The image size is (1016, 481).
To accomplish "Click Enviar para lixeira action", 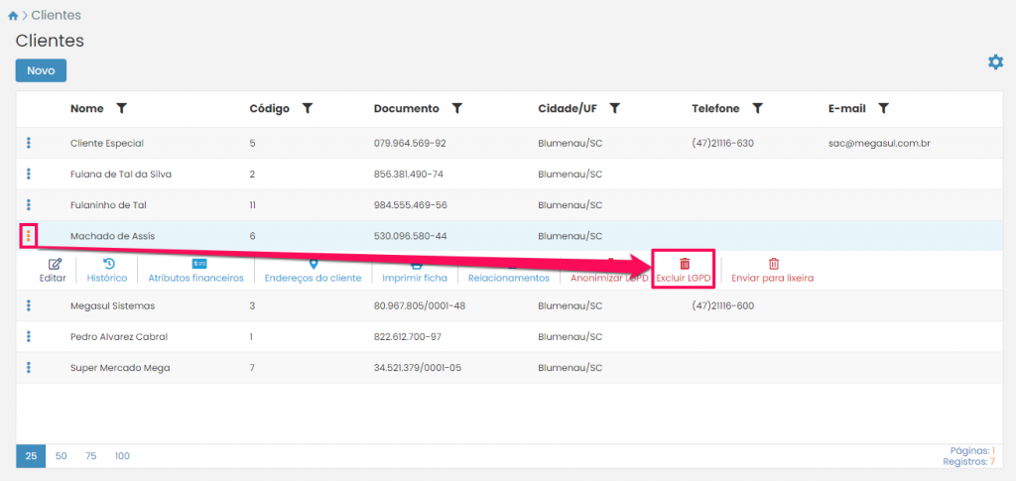I will tap(774, 271).
